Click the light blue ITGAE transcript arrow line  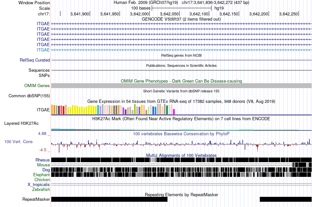coord(181,50)
